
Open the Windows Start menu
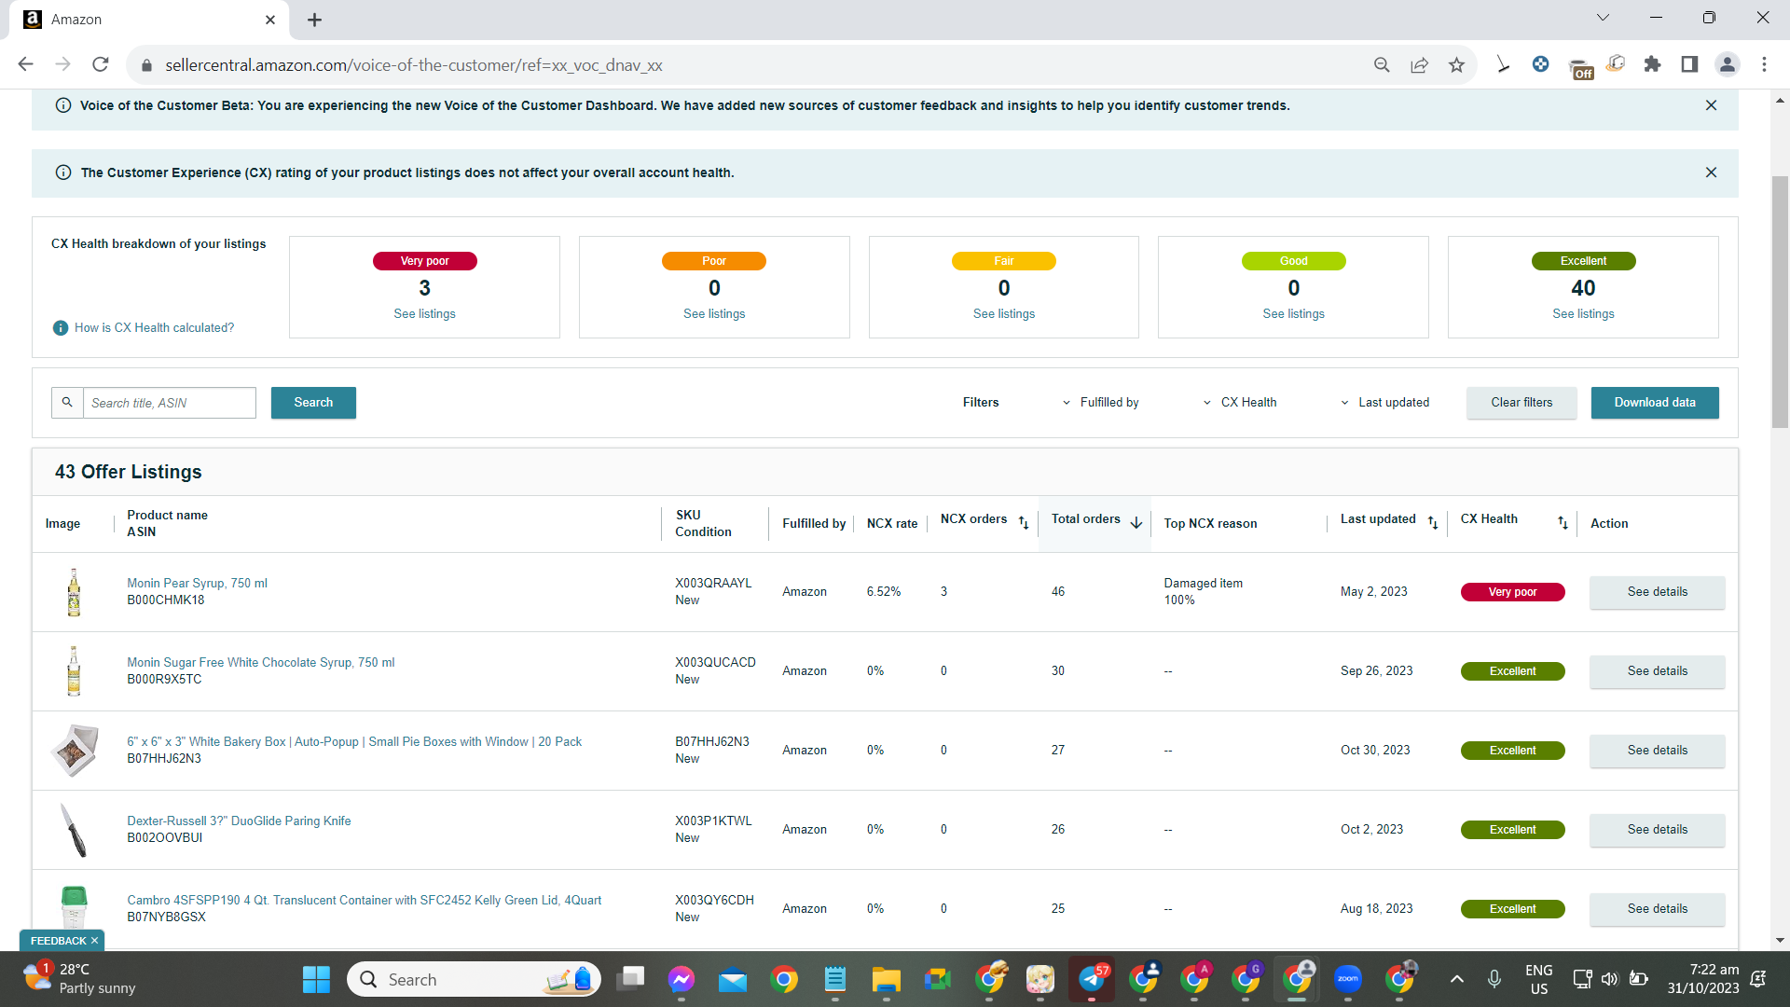(x=316, y=980)
